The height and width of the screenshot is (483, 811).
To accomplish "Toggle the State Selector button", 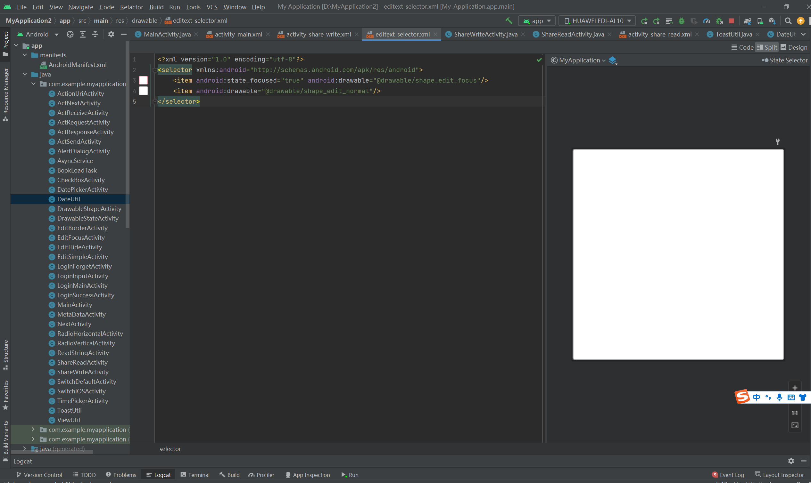I will (x=784, y=60).
